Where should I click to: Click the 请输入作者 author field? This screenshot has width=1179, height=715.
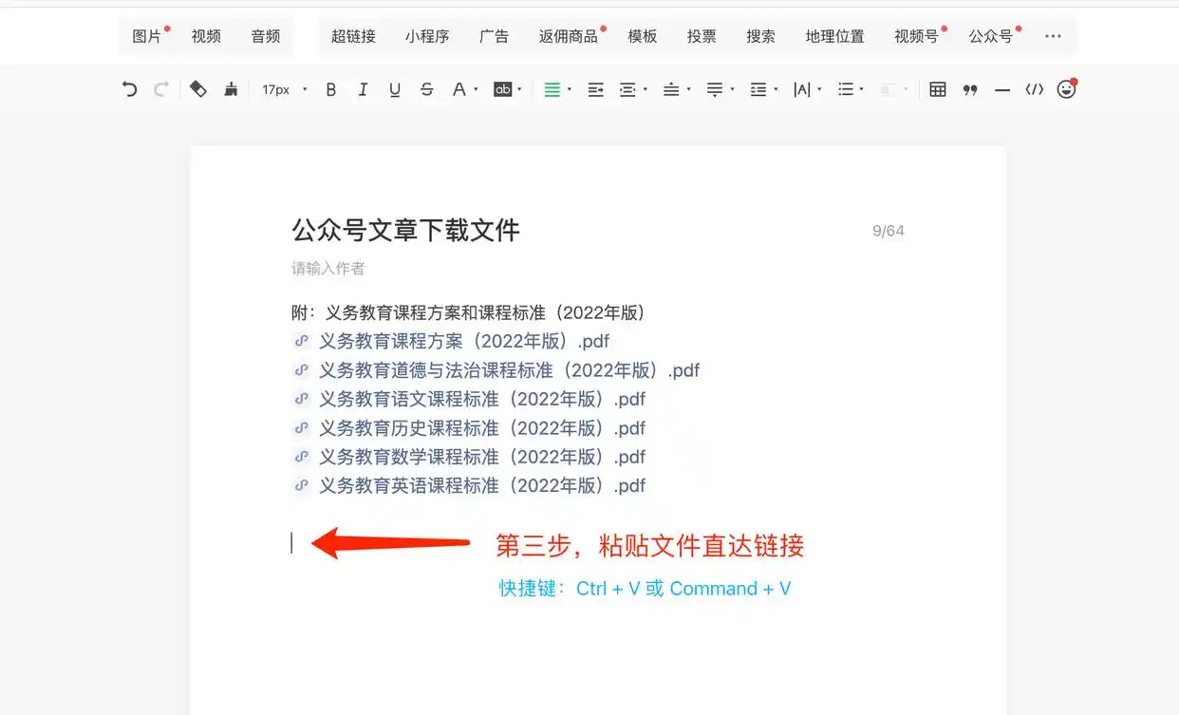(x=327, y=269)
